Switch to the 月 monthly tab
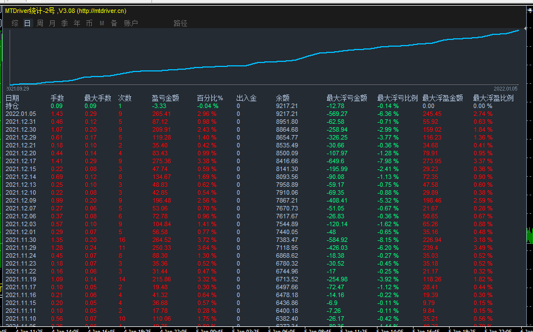This screenshot has height=332, width=533. point(52,23)
